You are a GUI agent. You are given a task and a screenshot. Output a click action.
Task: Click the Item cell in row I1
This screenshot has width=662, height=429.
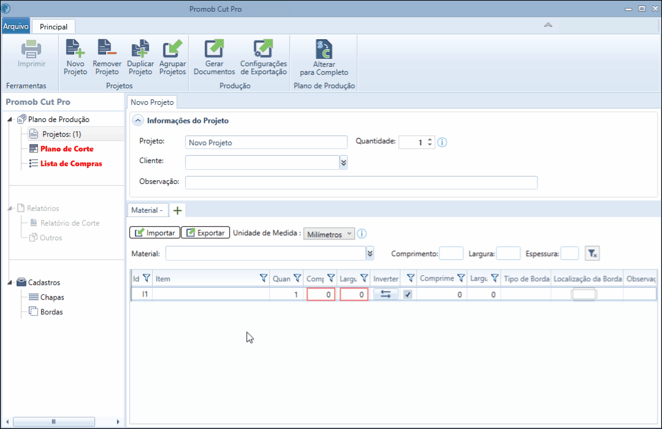(211, 294)
